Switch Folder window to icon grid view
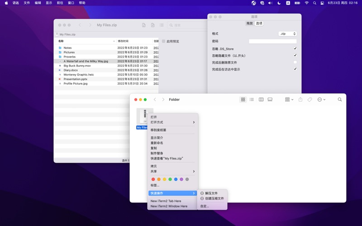This screenshot has width=362, height=226. 243,99
